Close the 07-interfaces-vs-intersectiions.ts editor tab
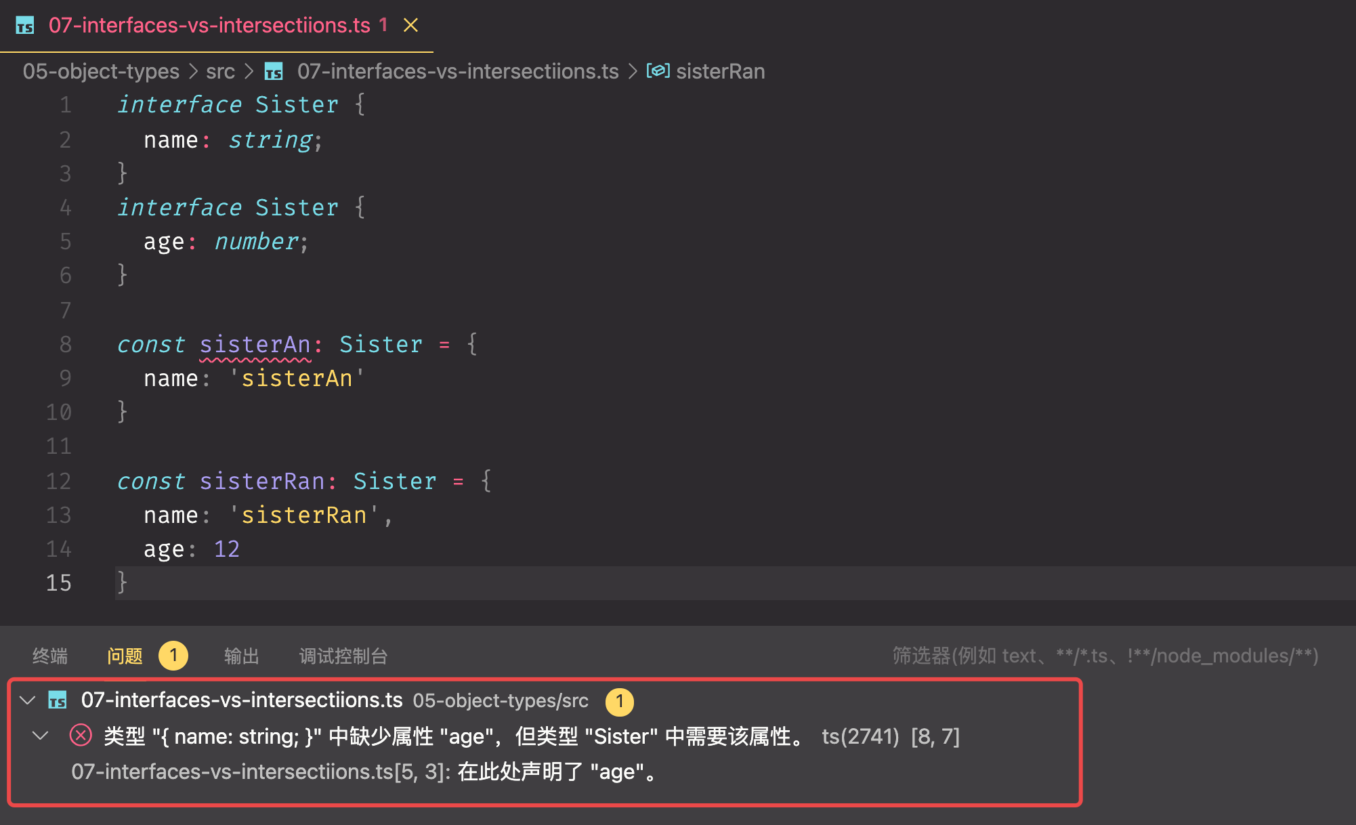Viewport: 1356px width, 825px height. click(410, 25)
